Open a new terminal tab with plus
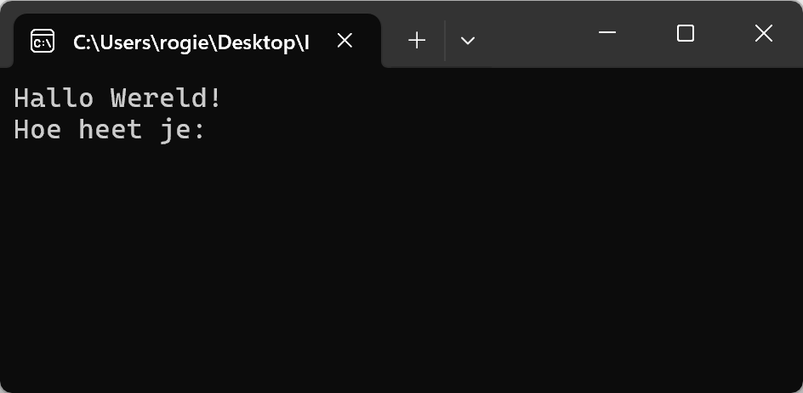 point(417,41)
